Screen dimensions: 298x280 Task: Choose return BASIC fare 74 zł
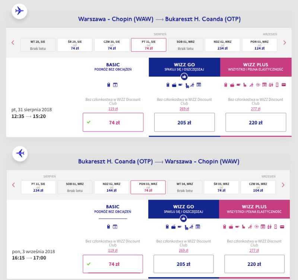(113, 264)
